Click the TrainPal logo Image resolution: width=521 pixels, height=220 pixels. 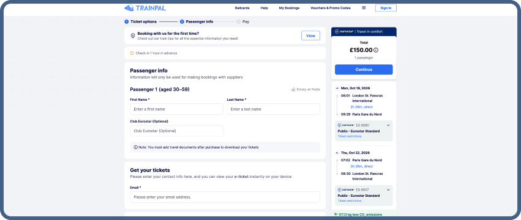point(145,8)
